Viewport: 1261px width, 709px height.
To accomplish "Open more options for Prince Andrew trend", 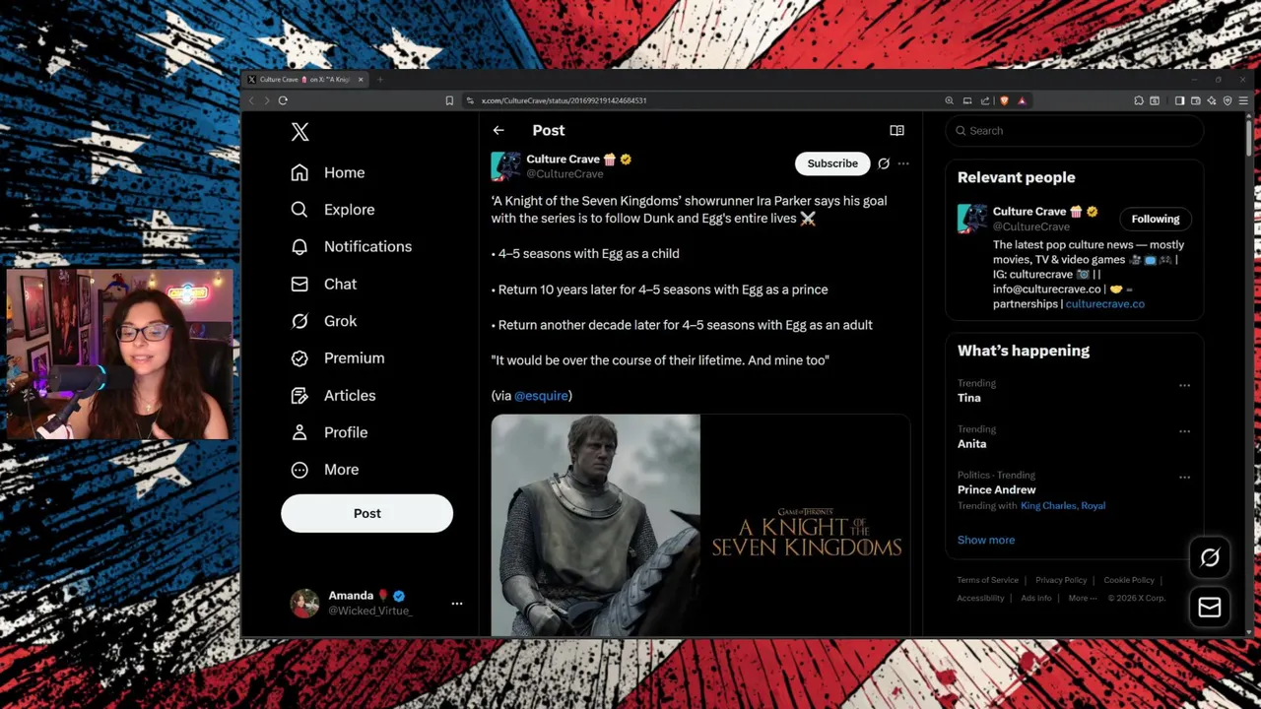I will [1184, 477].
